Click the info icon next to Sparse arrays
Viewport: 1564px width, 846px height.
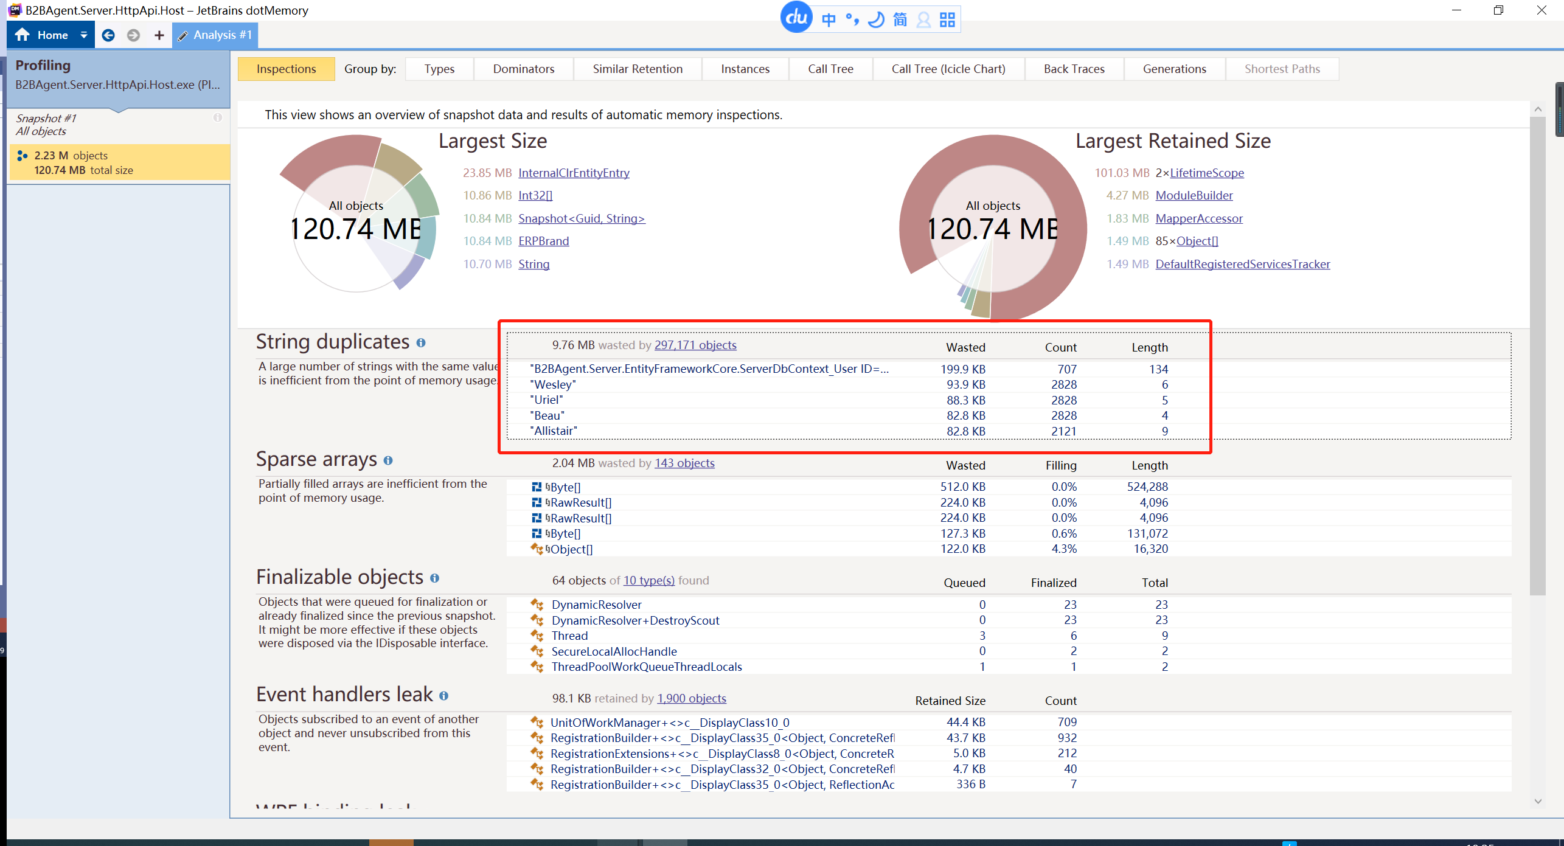(388, 460)
